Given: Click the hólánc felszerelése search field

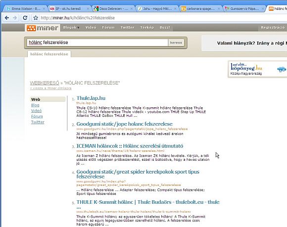Looking at the screenshot, I should coord(97,43).
